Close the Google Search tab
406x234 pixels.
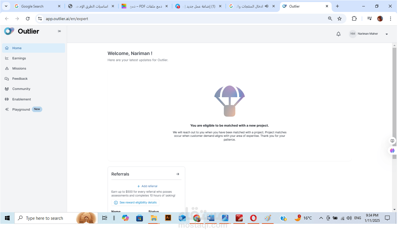59,6
